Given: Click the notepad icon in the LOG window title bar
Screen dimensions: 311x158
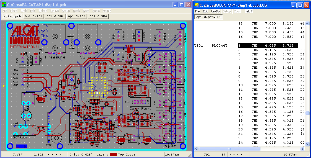Looking at the screenshot, I should (197, 5).
